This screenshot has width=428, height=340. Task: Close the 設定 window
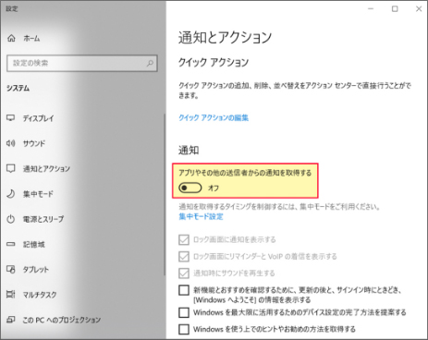[x=419, y=8]
